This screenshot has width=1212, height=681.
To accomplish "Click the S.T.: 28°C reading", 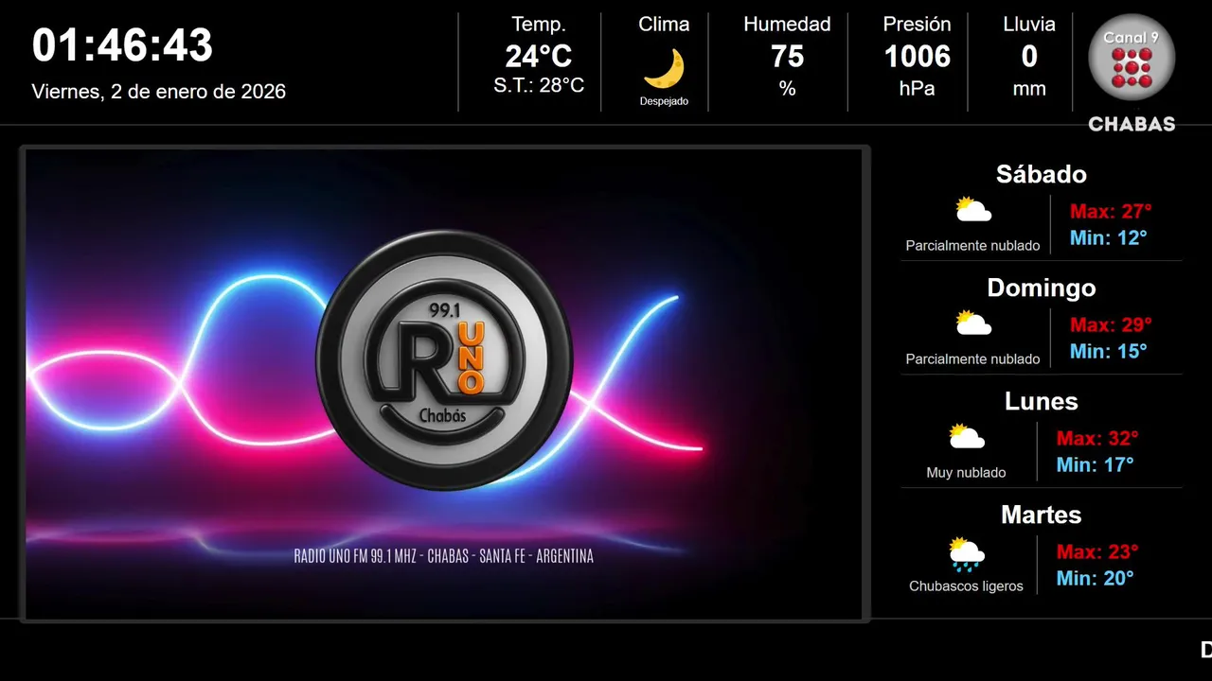I will (539, 85).
